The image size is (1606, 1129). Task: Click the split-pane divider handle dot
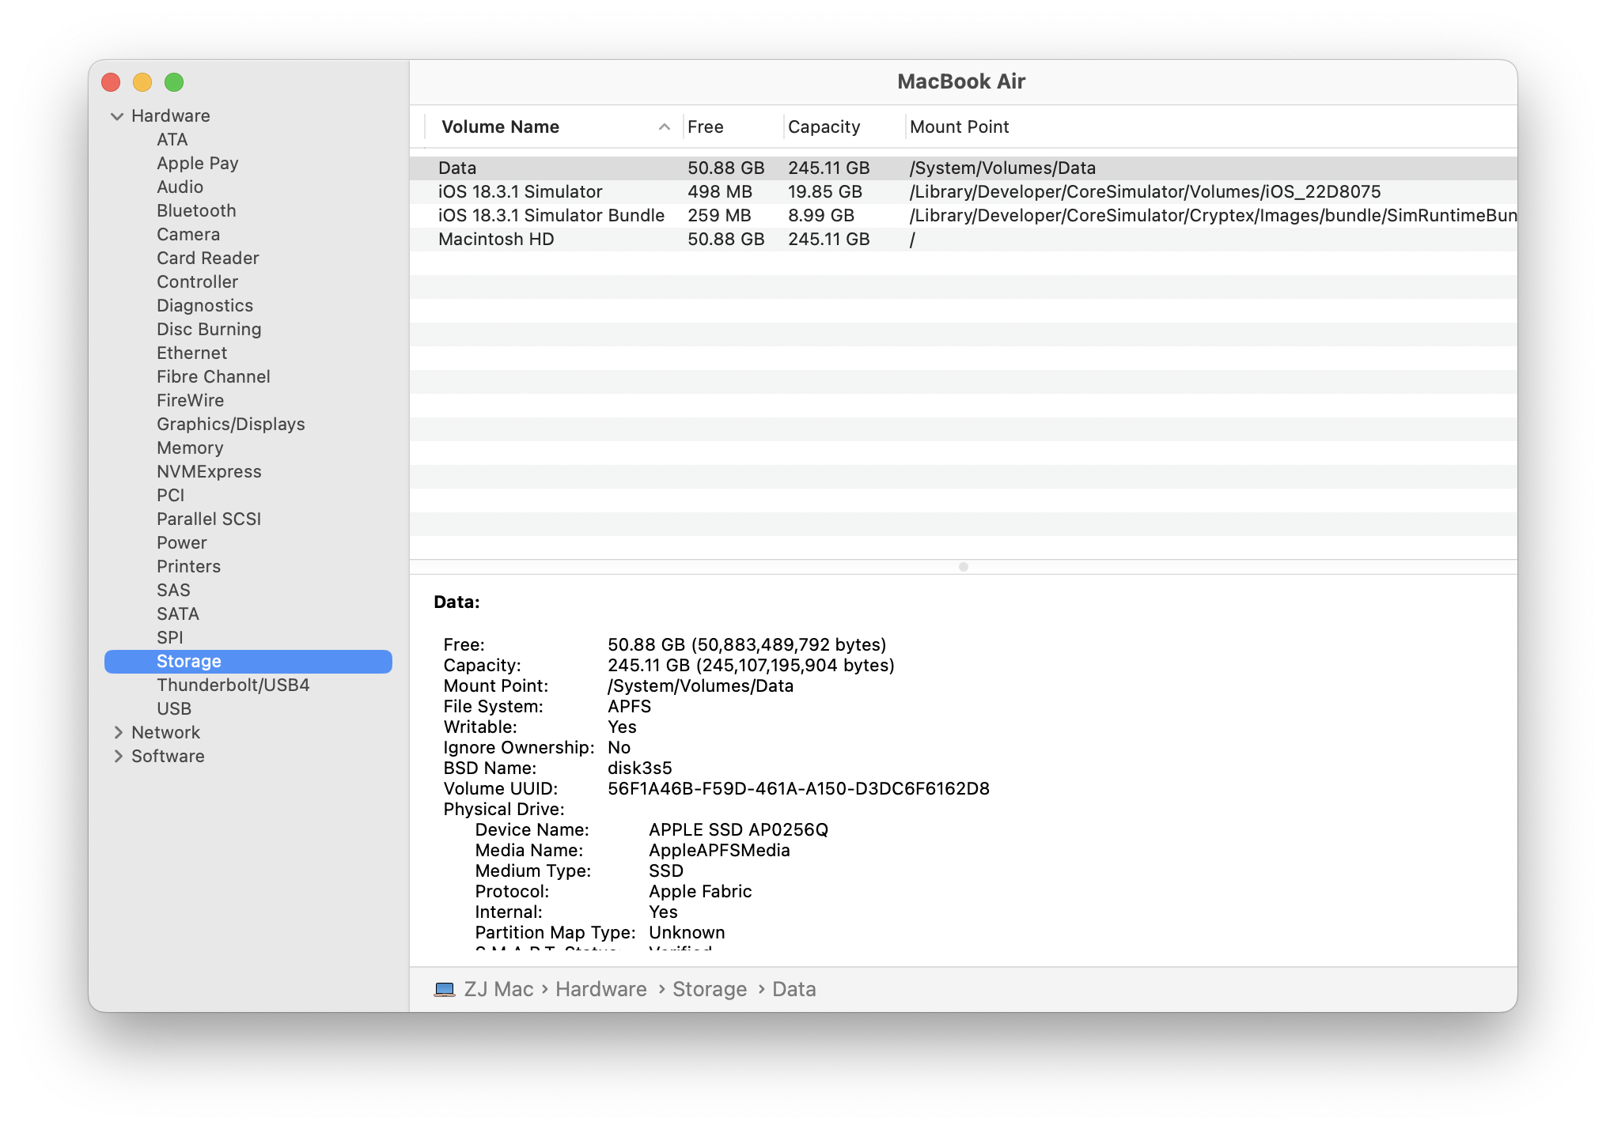(x=963, y=567)
